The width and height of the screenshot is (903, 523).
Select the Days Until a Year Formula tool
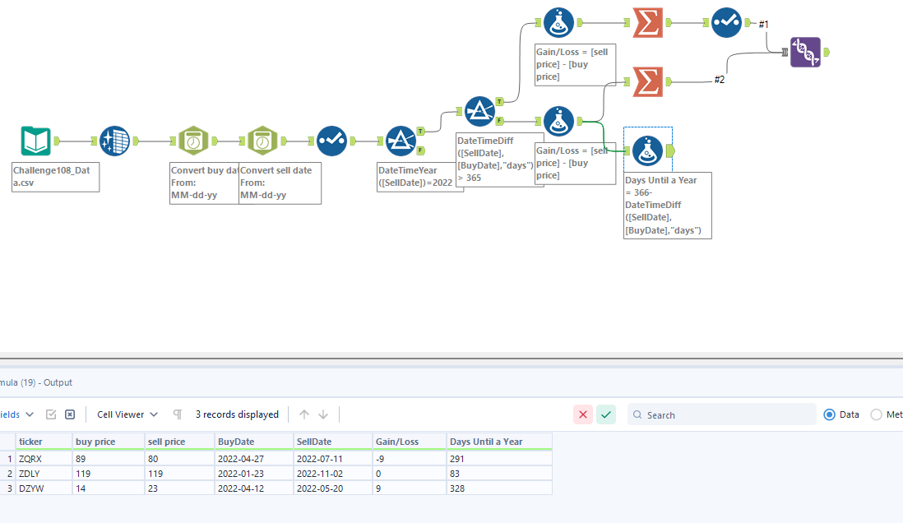pyautogui.click(x=647, y=151)
